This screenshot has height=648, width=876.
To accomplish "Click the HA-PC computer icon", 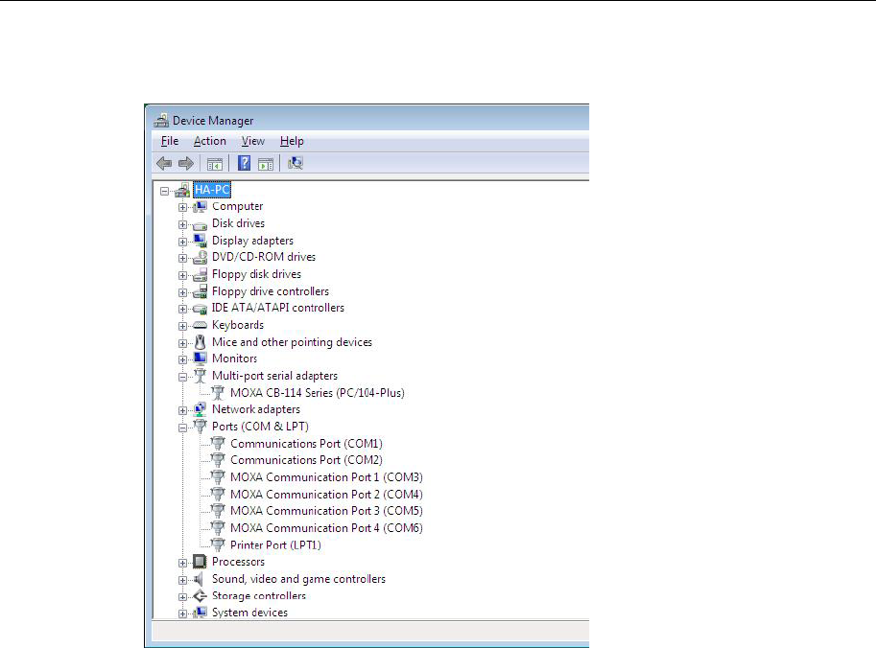I will pyautogui.click(x=182, y=191).
